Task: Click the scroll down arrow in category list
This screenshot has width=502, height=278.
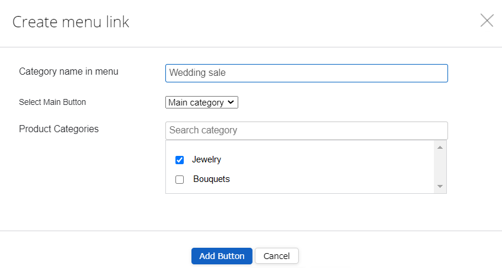Action: [x=440, y=186]
